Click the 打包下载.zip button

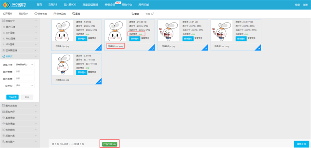110,144
